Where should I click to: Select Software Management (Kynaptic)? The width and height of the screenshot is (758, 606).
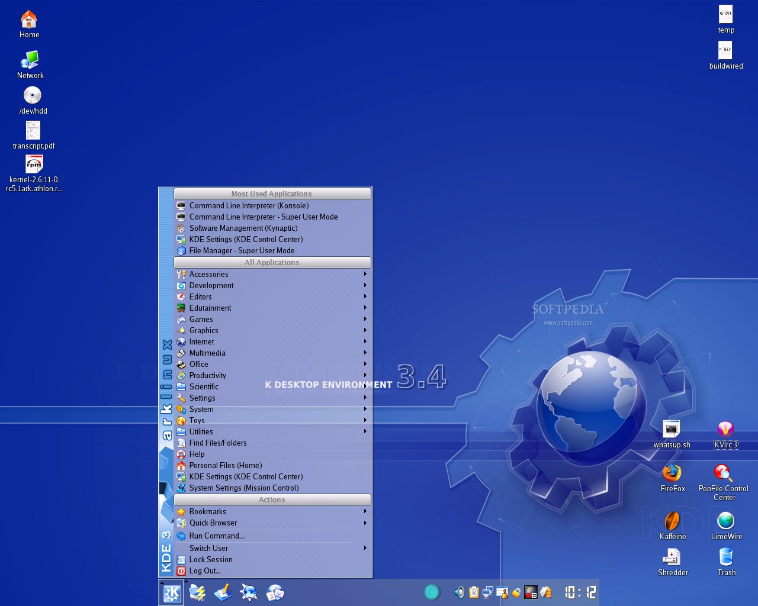(243, 228)
